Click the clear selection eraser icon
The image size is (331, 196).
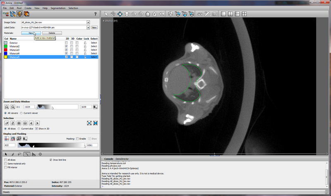(7, 123)
